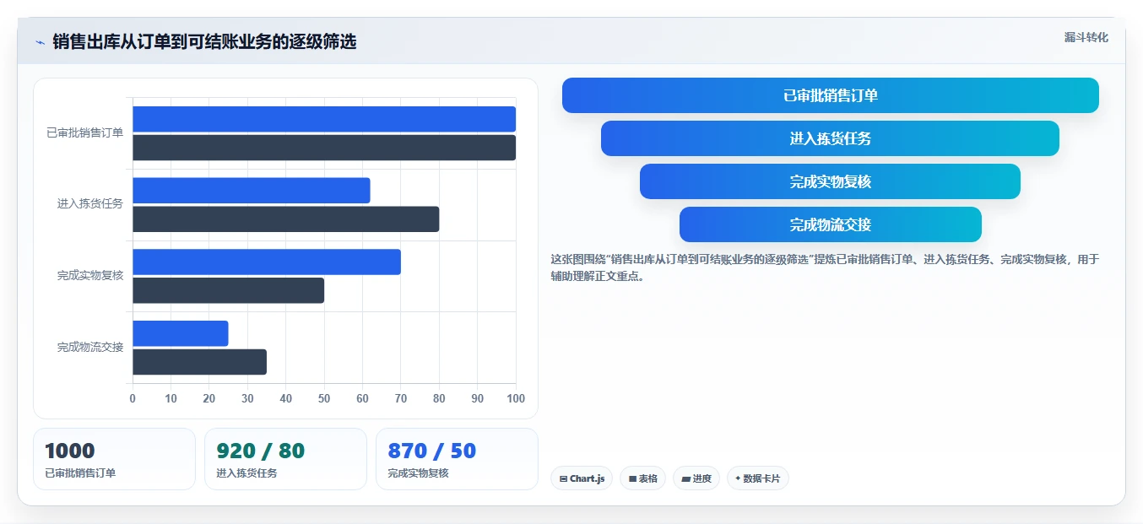
Task: Select the 进入拣货任务 funnel stage
Action: (830, 138)
